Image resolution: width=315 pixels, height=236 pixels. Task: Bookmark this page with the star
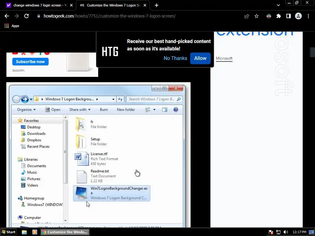pyautogui.click(x=257, y=16)
